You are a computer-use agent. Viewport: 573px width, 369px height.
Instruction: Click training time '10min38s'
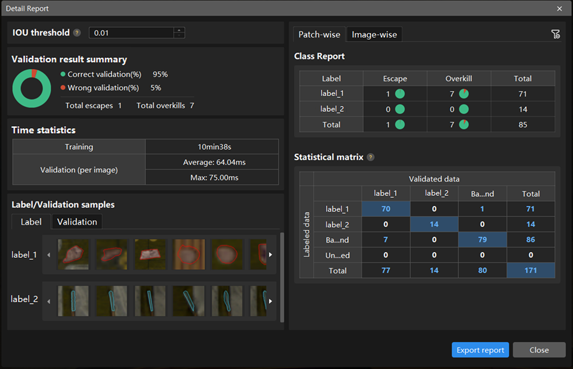(x=214, y=147)
